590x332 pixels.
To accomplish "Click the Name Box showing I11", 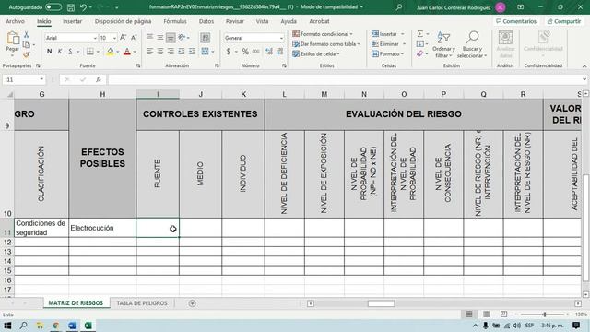I will tap(23, 80).
